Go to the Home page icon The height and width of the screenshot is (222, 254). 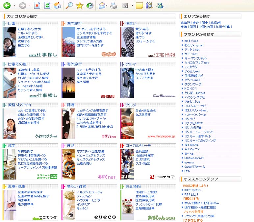point(57,6)
